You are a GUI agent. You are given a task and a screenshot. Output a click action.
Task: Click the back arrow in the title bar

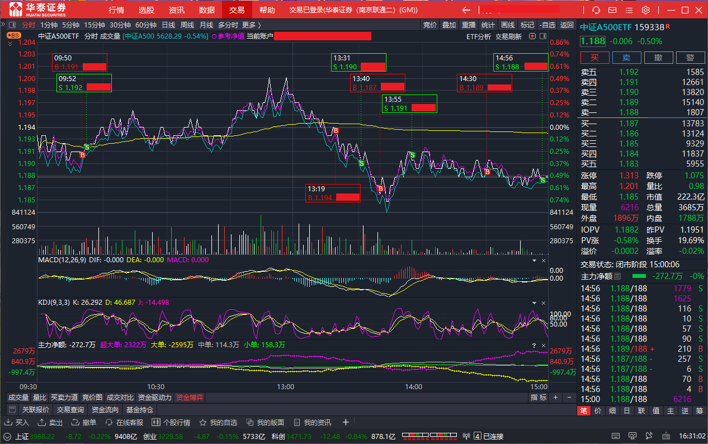tap(466, 10)
